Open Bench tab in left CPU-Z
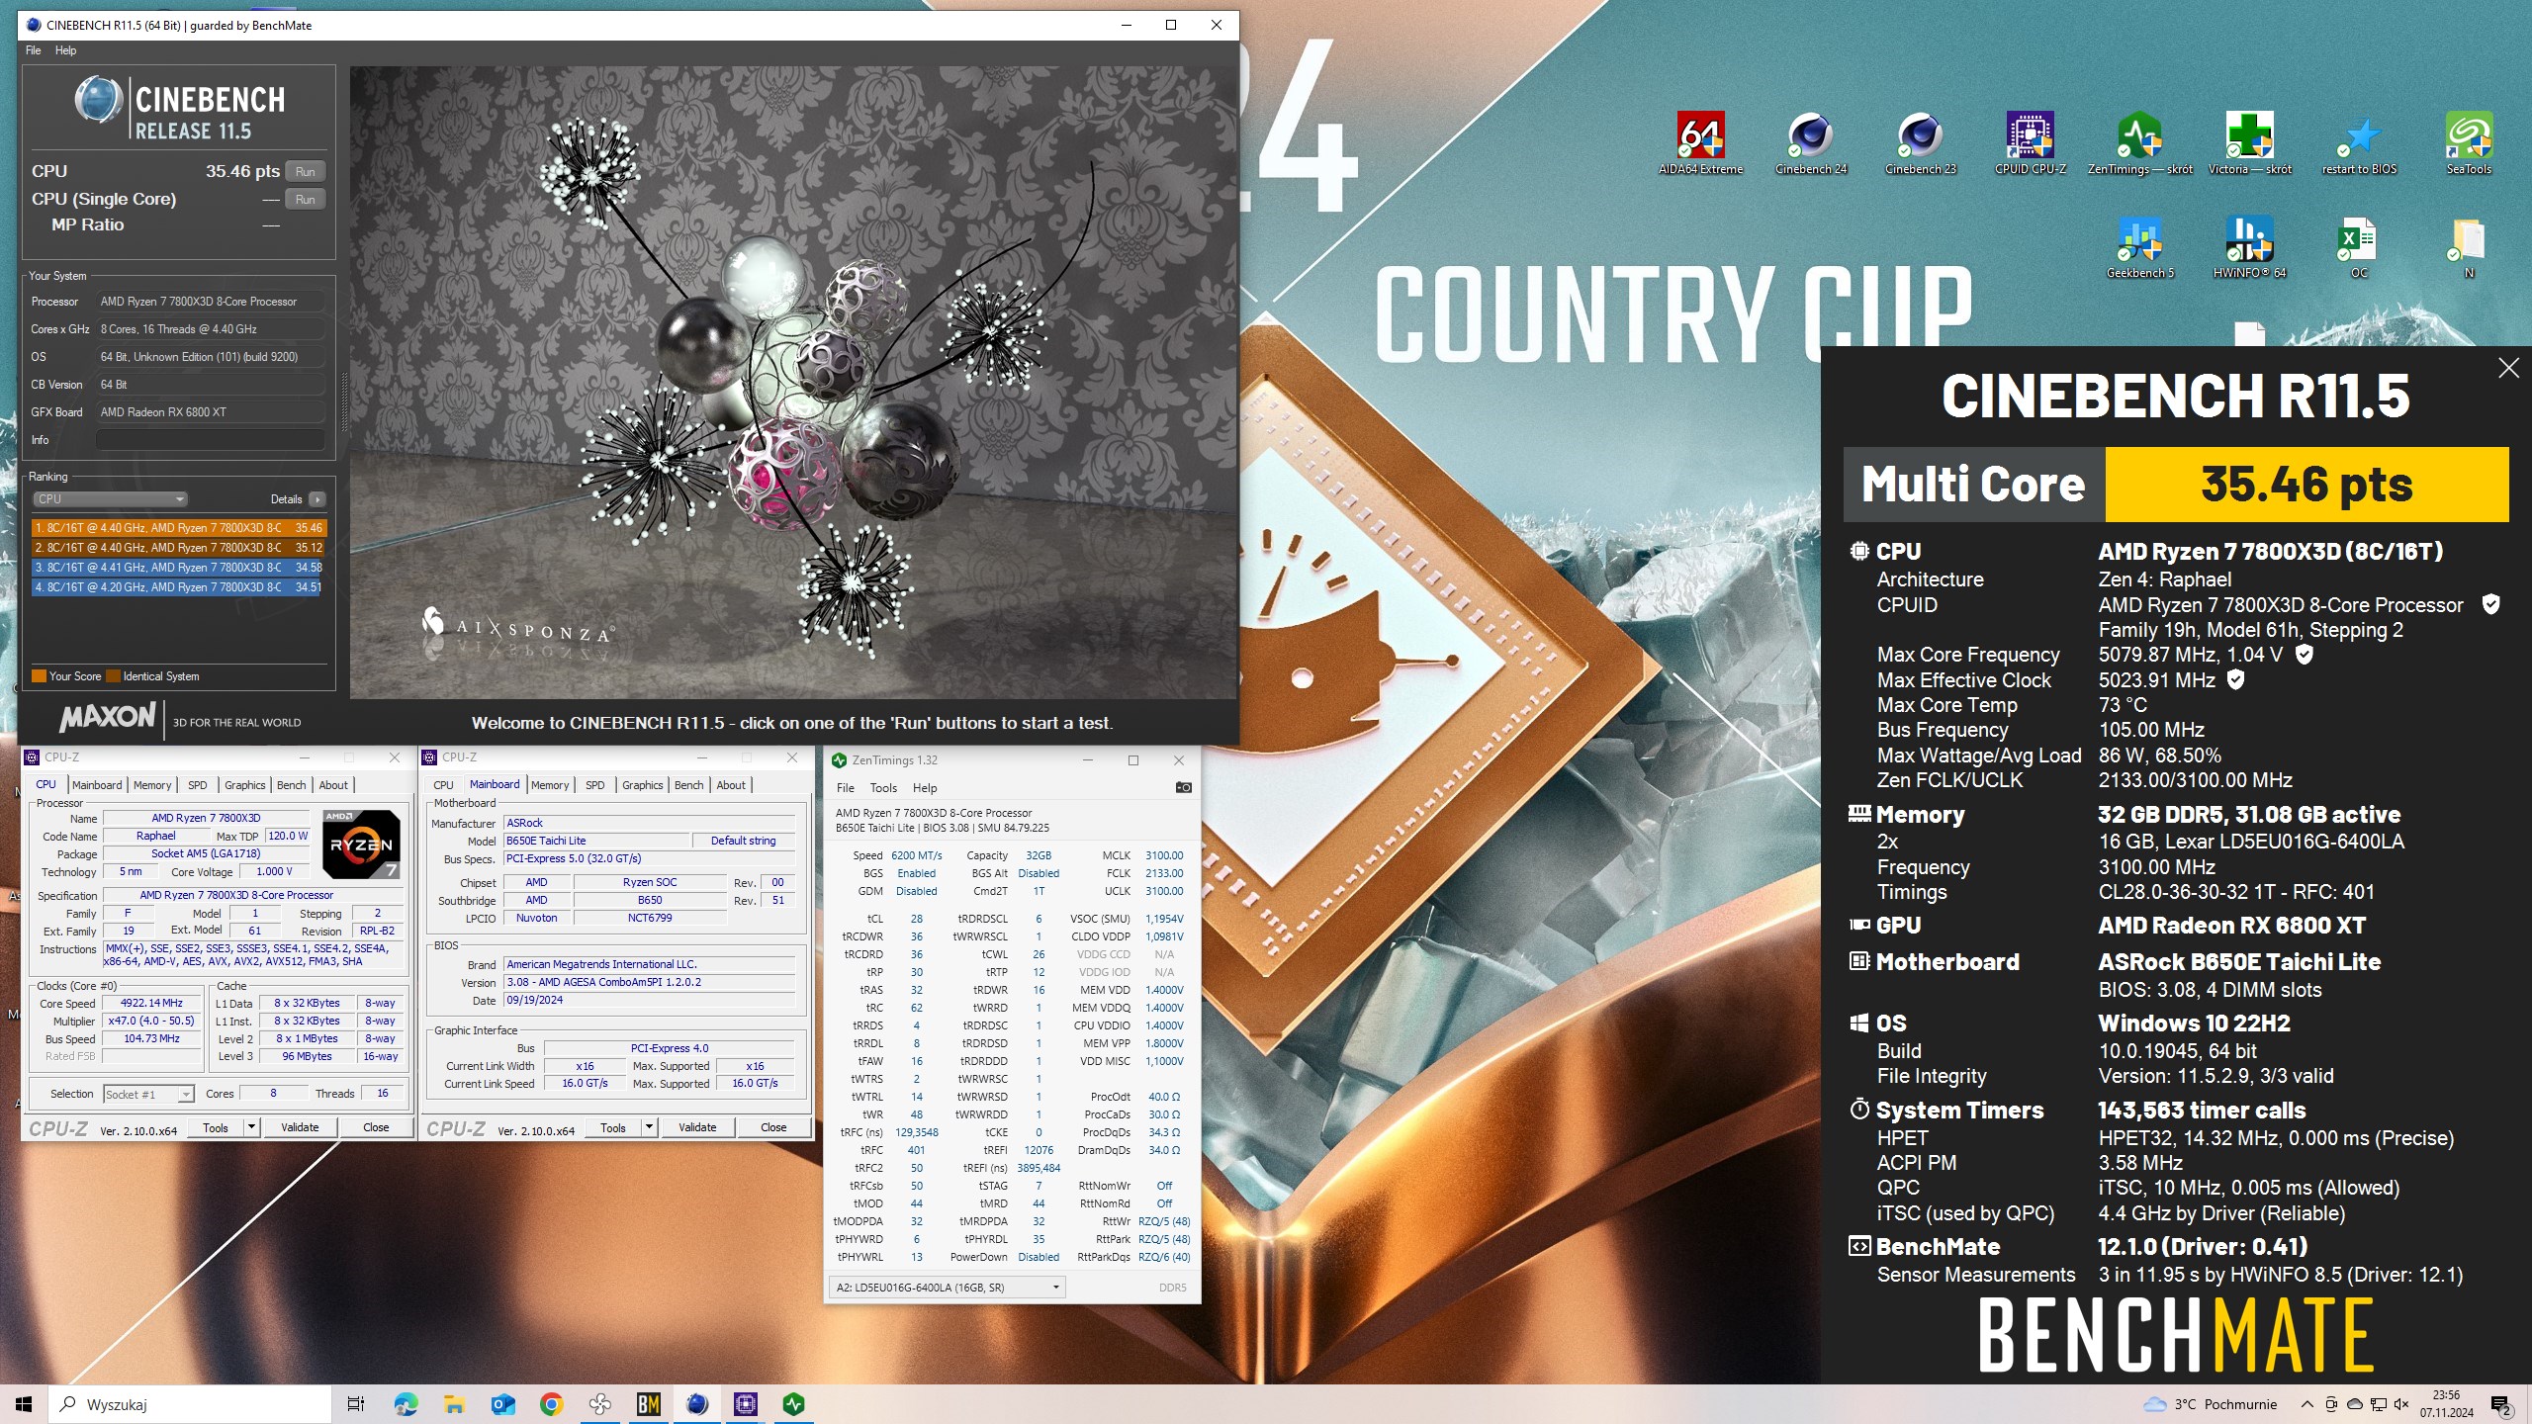2532x1424 pixels. click(x=291, y=785)
